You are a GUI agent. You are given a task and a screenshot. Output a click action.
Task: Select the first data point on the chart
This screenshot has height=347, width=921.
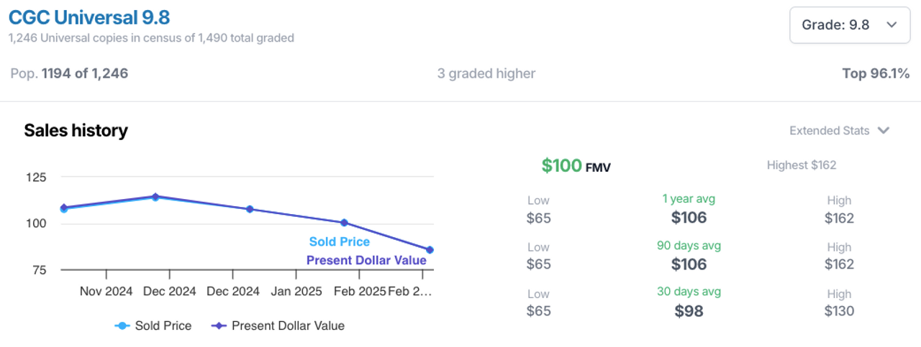(x=64, y=208)
